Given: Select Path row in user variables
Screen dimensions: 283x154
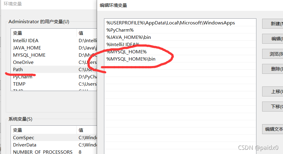Looking at the screenshot, I should (x=54, y=69).
